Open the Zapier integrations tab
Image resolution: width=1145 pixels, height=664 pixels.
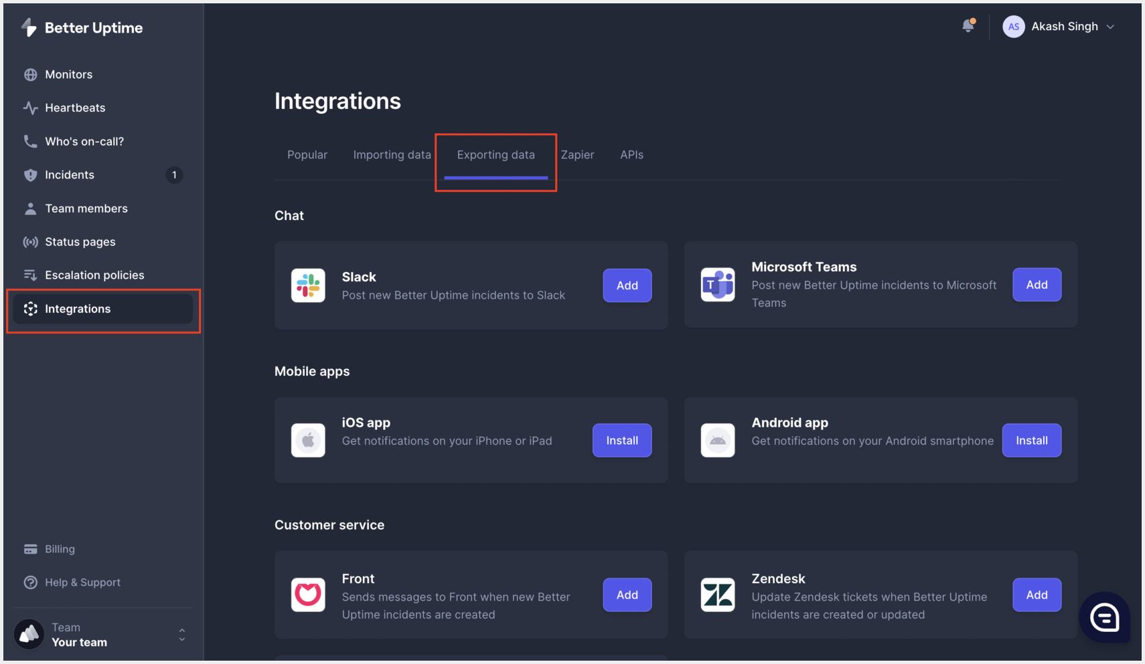click(577, 154)
